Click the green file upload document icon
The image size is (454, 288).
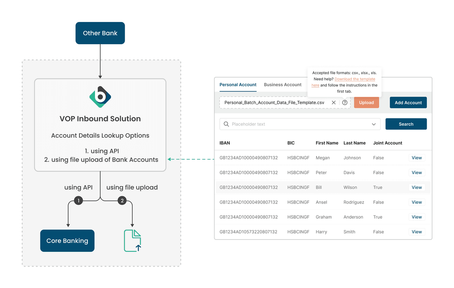(132, 241)
